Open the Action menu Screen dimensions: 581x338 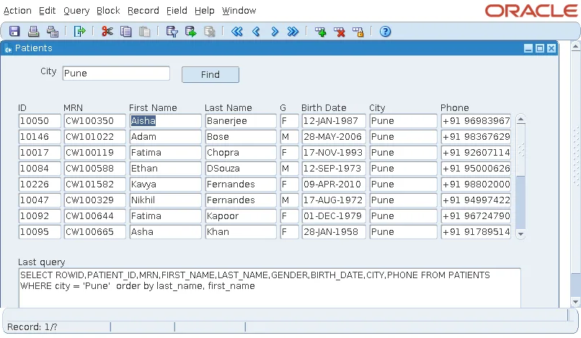coord(17,11)
